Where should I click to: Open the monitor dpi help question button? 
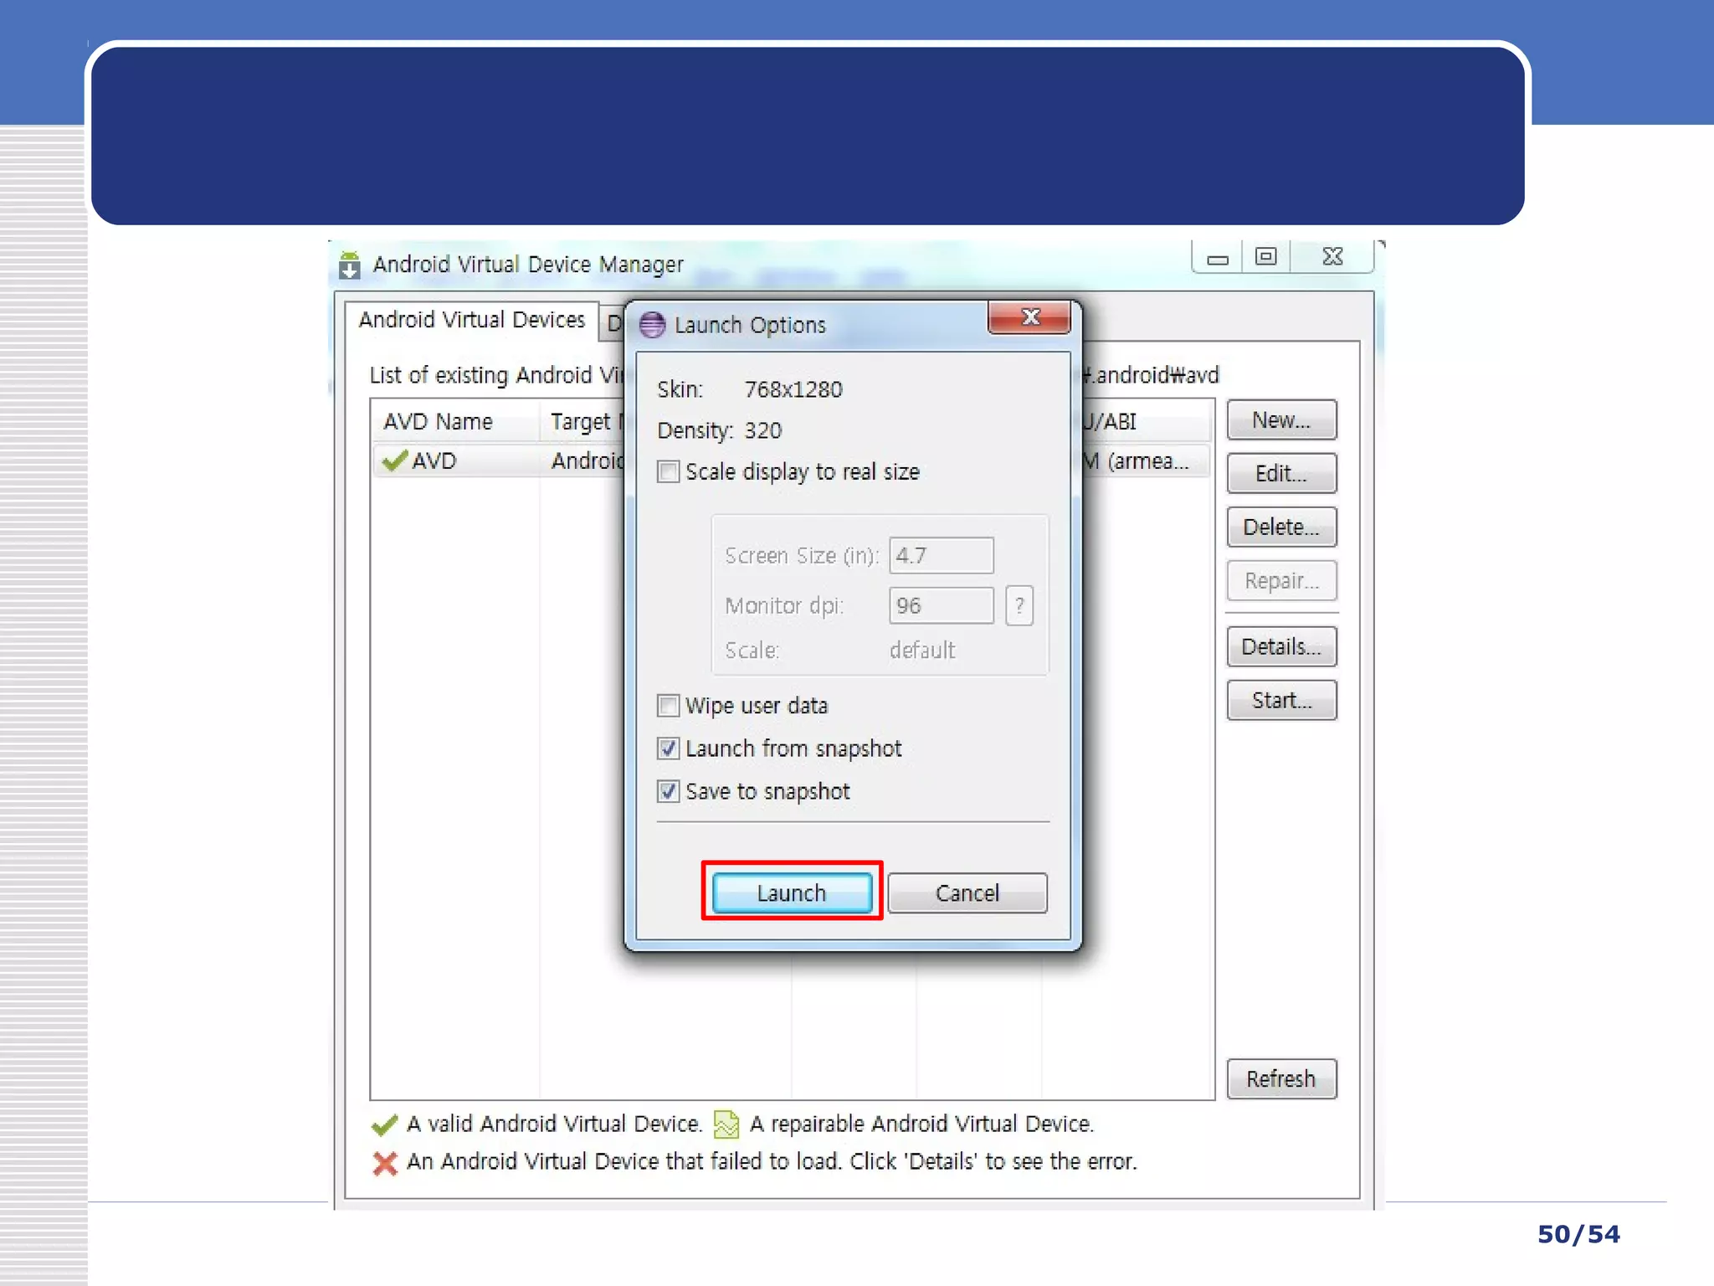pyautogui.click(x=1019, y=605)
